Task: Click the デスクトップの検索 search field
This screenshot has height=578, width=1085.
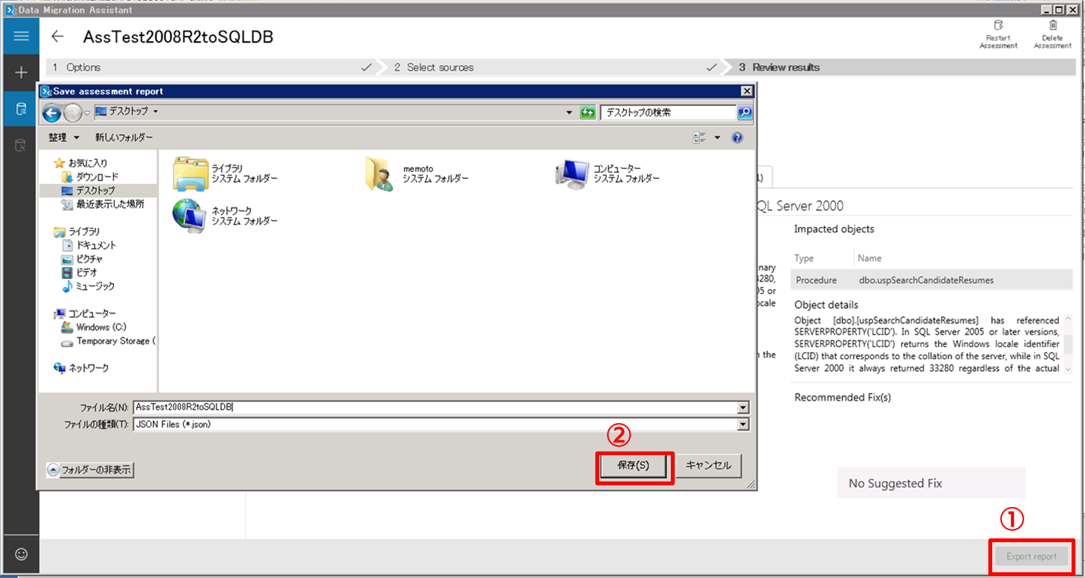Action: click(668, 113)
